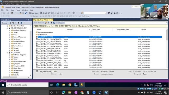This screenshot has width=169, height=95.
Task: Open the Window menu in SSMS
Action: 25,10
